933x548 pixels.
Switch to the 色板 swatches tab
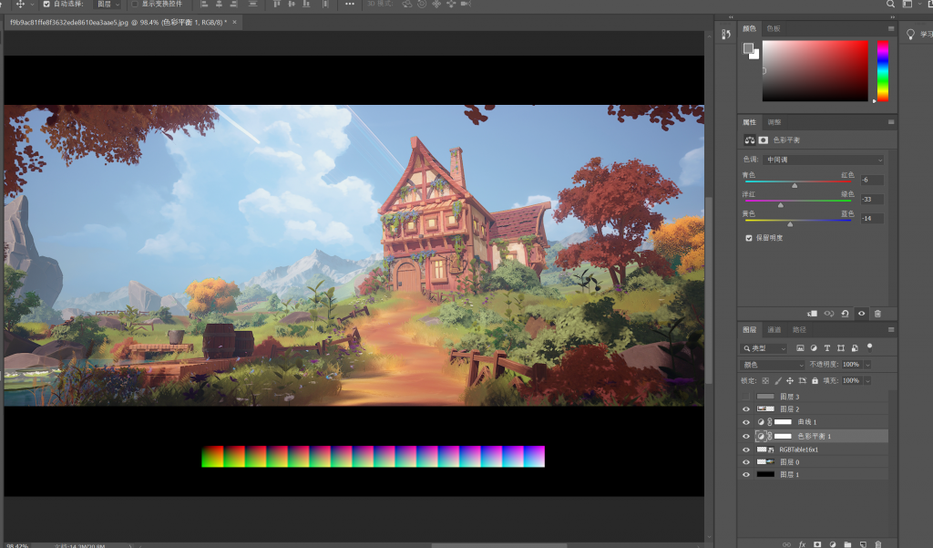point(774,28)
